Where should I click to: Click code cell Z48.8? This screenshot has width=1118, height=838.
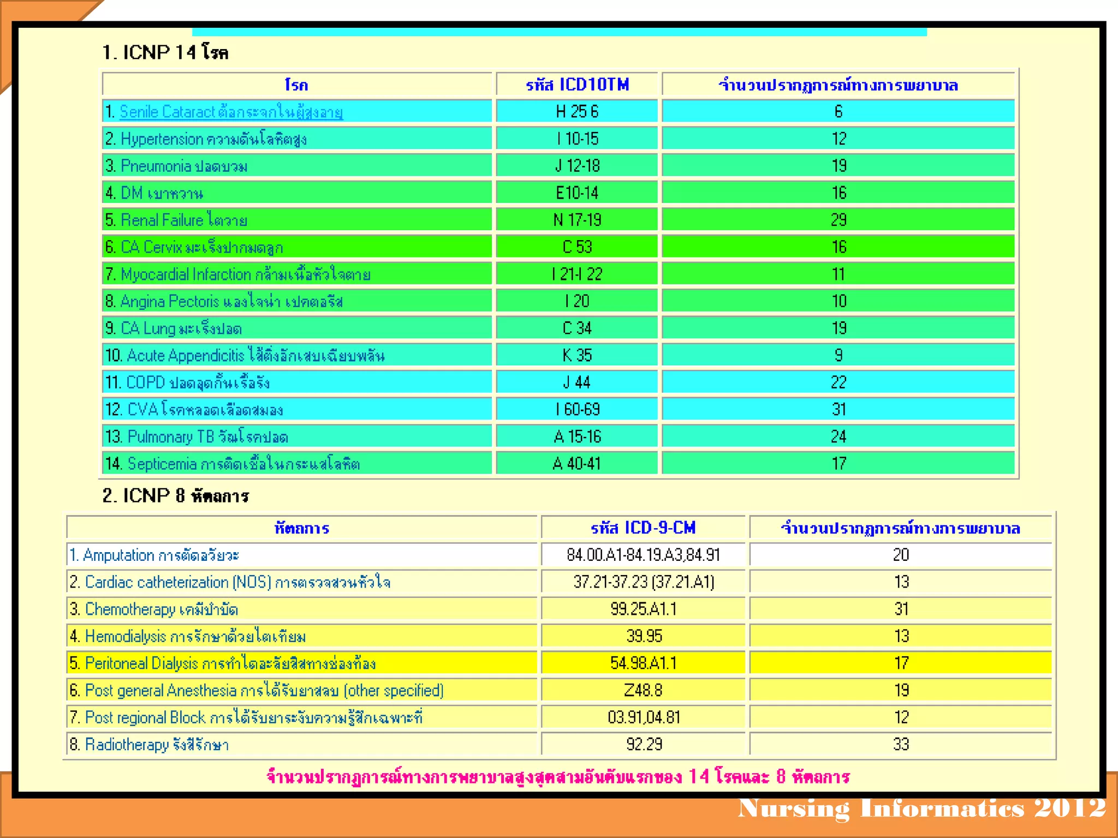click(x=643, y=690)
